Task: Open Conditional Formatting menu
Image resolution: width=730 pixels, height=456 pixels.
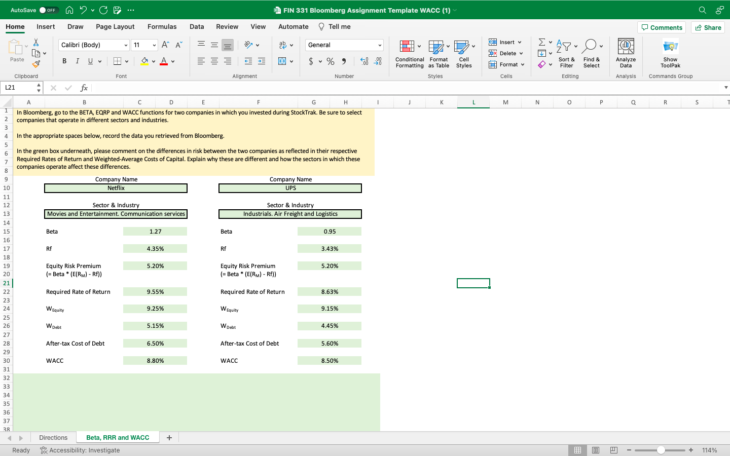Action: pyautogui.click(x=410, y=54)
